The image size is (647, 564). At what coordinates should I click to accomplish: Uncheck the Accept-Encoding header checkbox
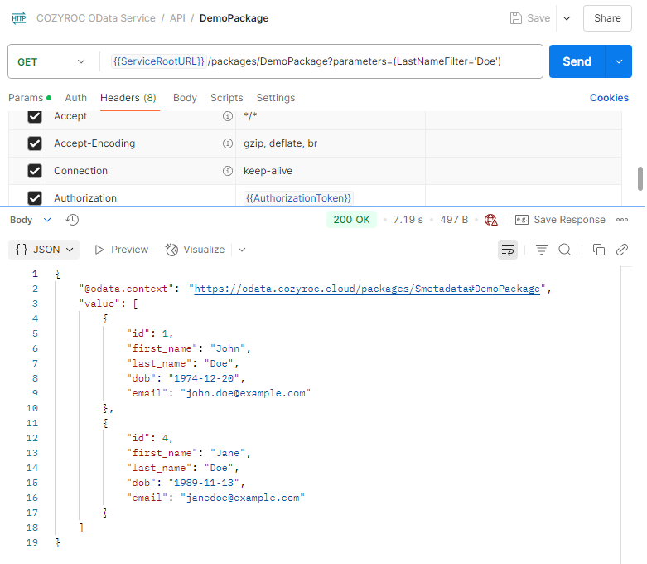(35, 143)
